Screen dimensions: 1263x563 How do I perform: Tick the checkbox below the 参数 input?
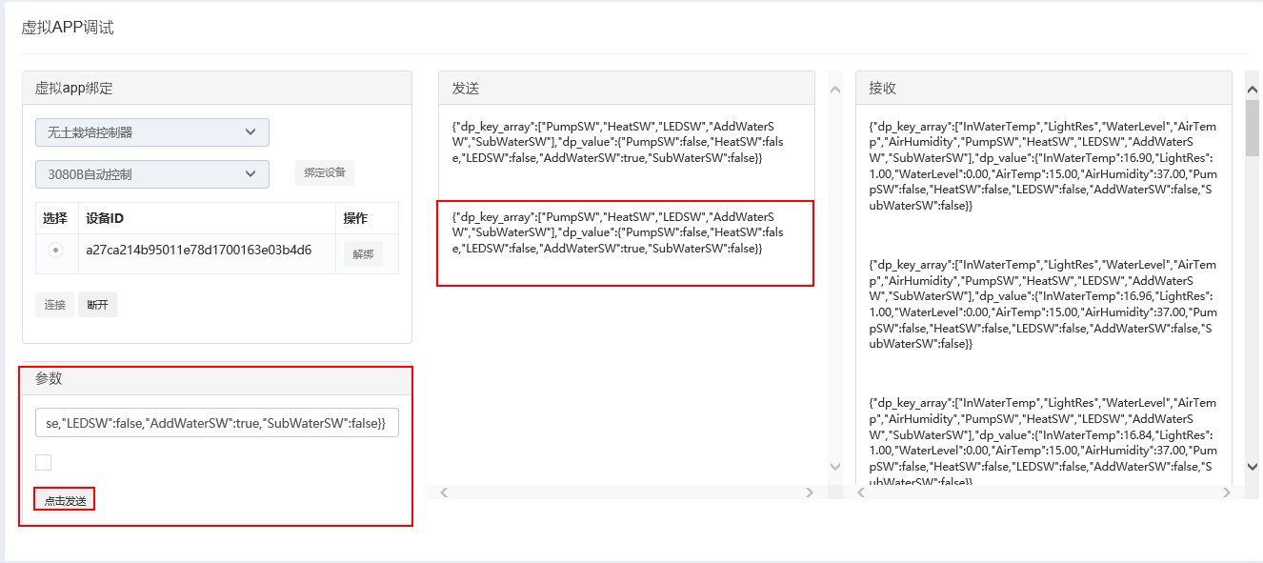click(x=43, y=462)
